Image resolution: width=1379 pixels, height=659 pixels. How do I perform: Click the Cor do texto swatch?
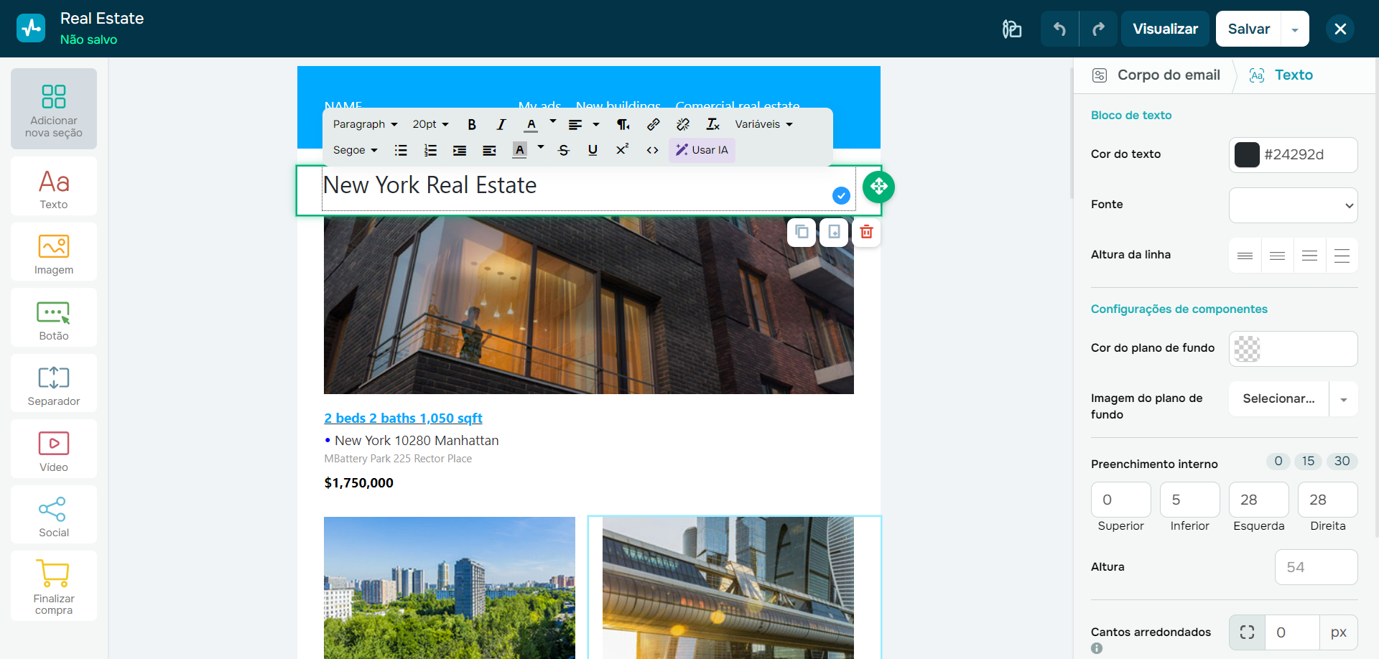(x=1247, y=154)
